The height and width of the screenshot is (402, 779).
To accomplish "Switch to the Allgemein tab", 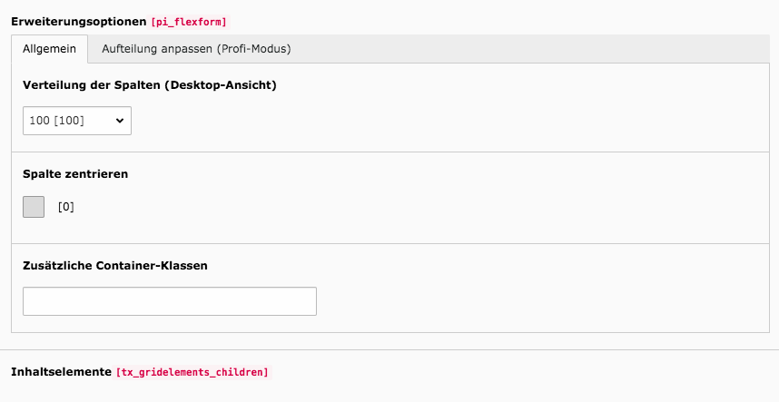I will pyautogui.click(x=49, y=49).
